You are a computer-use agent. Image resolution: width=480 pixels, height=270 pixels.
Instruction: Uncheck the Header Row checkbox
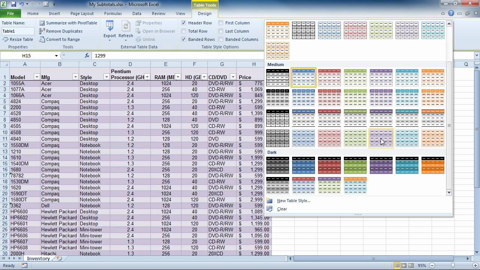(x=184, y=23)
